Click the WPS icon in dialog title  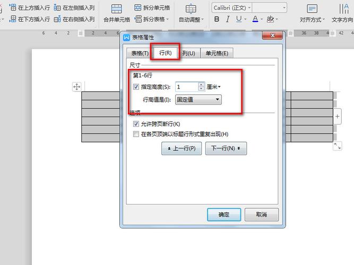[126, 37]
